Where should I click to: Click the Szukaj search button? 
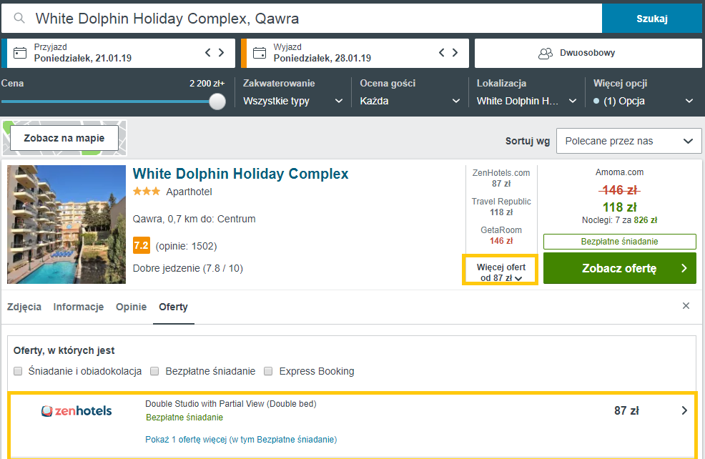pyautogui.click(x=651, y=19)
